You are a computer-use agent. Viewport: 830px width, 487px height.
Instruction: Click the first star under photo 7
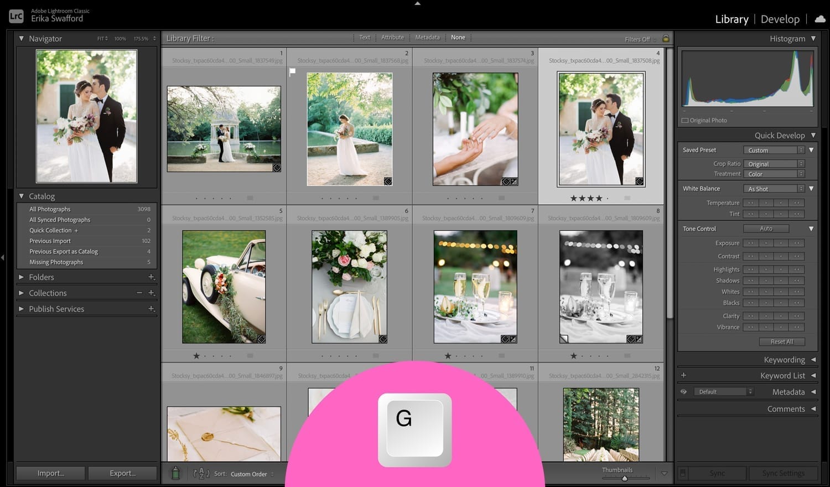(x=448, y=356)
